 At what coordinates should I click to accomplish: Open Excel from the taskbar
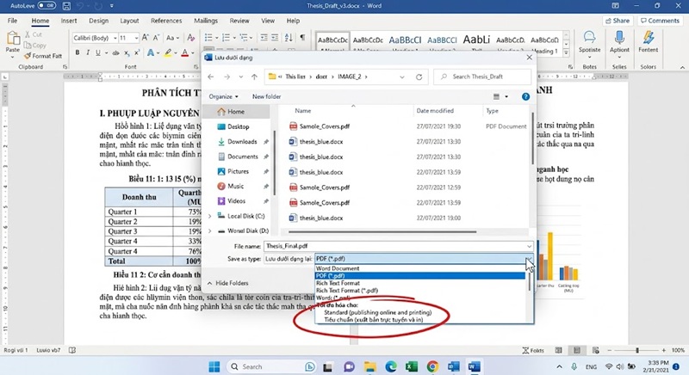point(412,366)
